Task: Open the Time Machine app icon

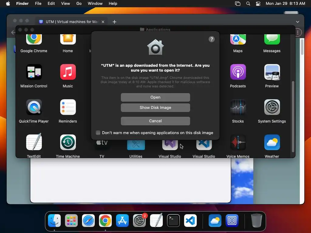Action: pyautogui.click(x=68, y=142)
